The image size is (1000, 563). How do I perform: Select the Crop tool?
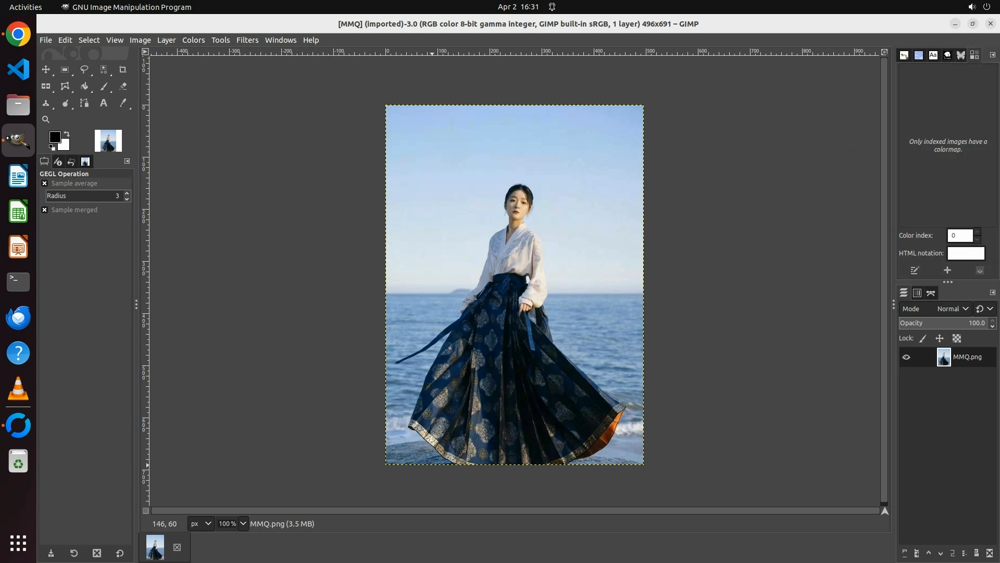[x=123, y=69]
